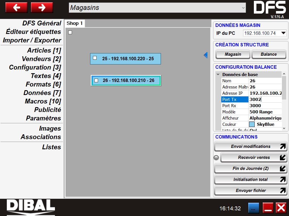This screenshot has height=216, width=289.
Task: Click the blue ellipsis button in footer
Action: pos(253,208)
